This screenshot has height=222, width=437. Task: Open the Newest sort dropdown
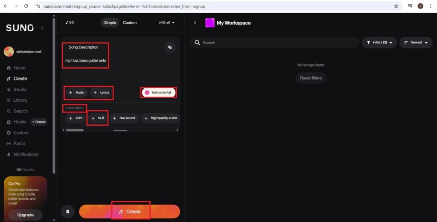[416, 43]
